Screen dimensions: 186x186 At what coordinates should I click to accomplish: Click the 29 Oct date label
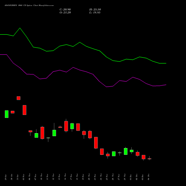[6, 177]
